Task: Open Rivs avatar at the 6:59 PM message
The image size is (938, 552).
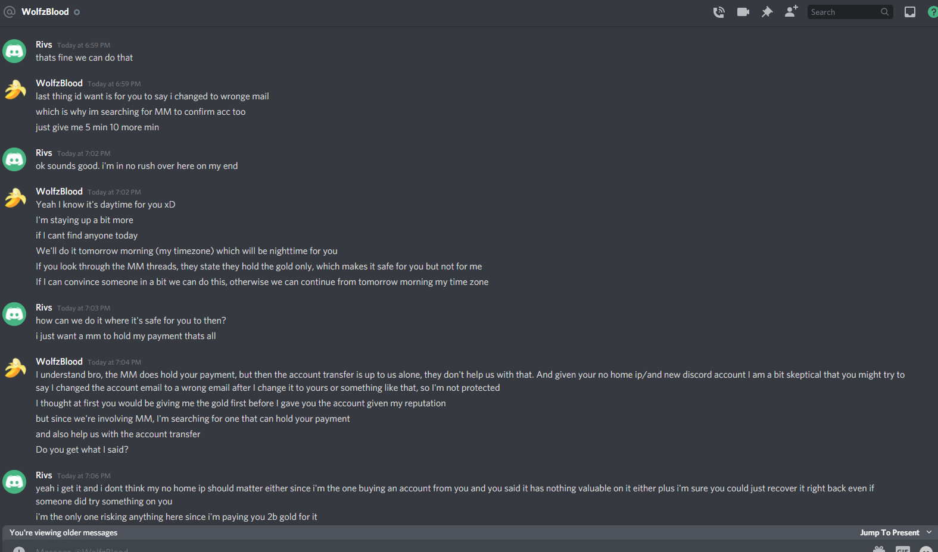Action: click(x=14, y=51)
